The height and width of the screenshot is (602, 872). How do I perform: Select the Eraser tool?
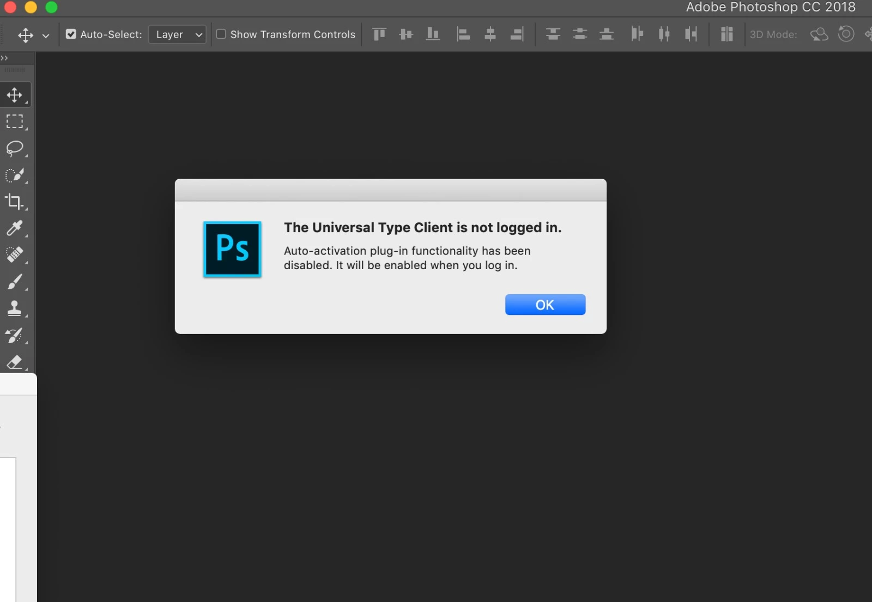[15, 361]
